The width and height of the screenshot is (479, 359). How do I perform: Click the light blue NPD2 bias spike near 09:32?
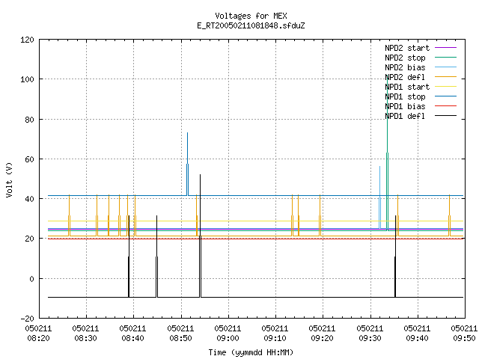click(379, 197)
